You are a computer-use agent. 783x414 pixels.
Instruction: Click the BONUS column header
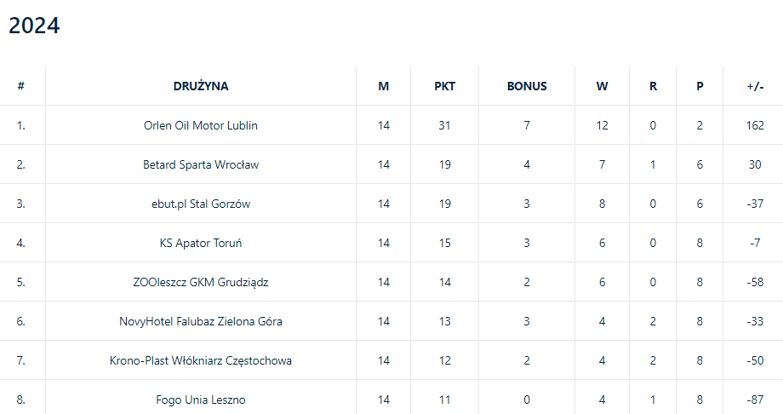coord(527,86)
